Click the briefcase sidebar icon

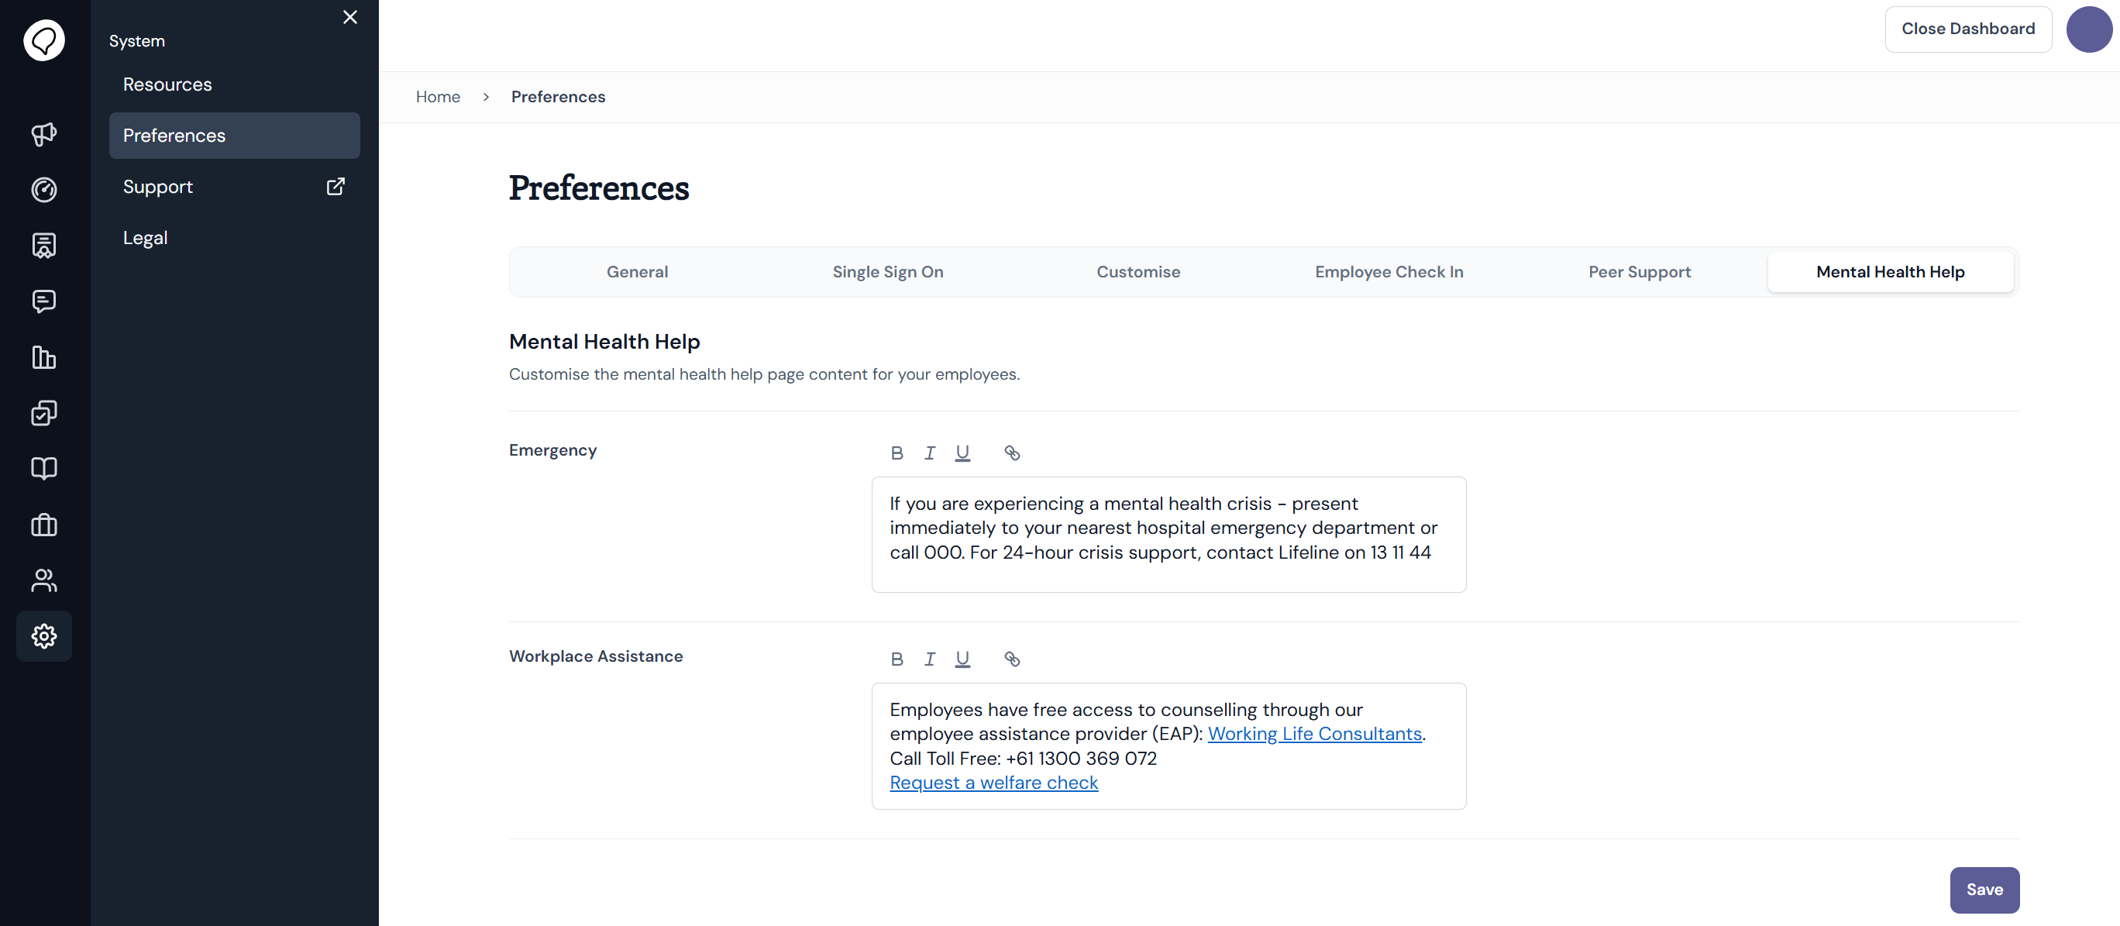[x=43, y=525]
